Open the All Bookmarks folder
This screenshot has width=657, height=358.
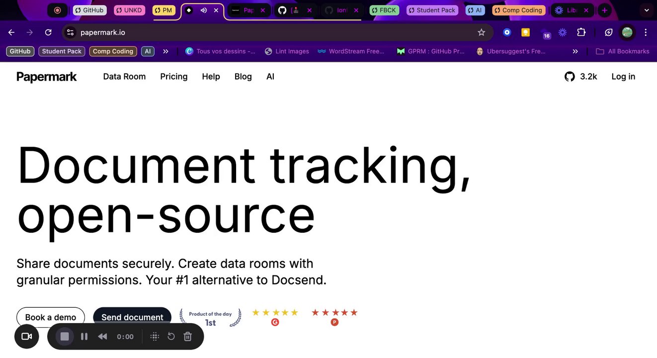pos(623,51)
